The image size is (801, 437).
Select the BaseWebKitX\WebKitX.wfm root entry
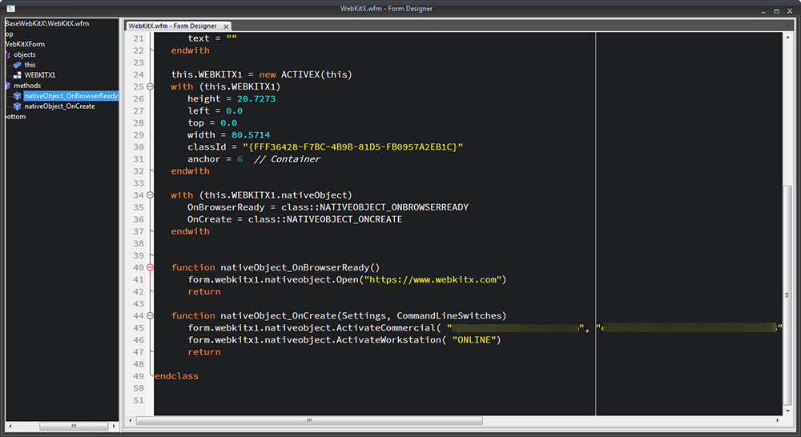tap(47, 23)
